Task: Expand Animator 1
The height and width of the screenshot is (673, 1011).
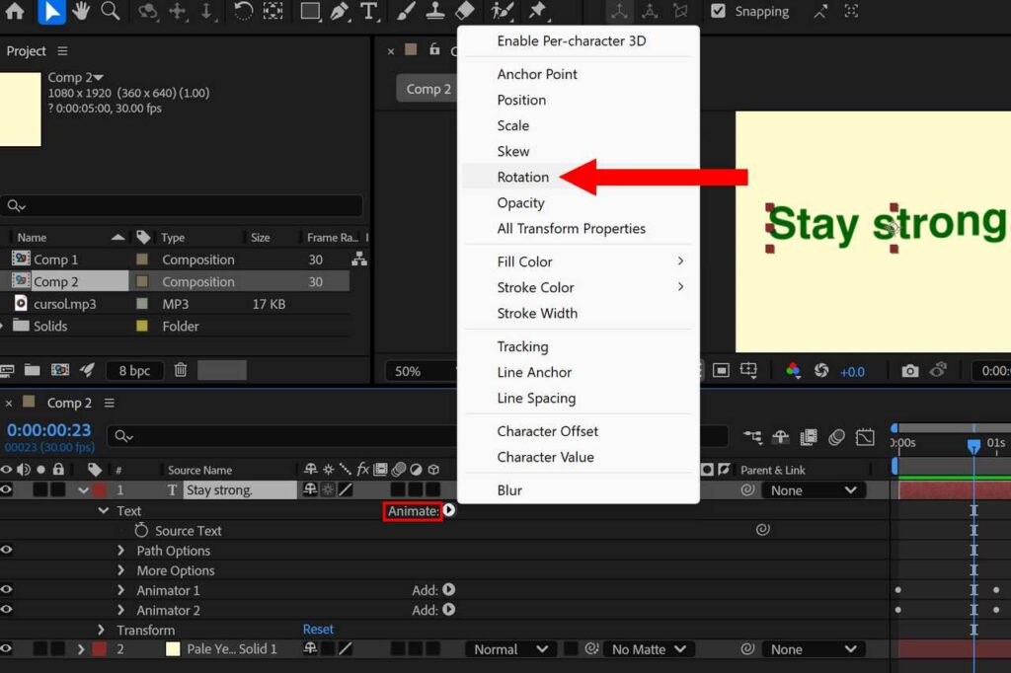Action: [120, 590]
